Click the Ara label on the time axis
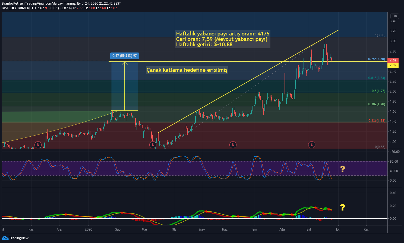The image size is (404, 243). point(59,229)
